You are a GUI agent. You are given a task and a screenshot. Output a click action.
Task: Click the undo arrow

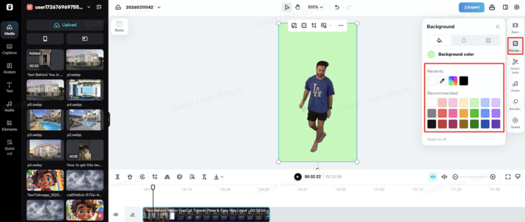point(337,7)
